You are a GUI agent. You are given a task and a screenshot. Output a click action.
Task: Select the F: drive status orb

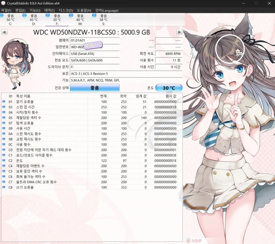click(47, 15)
